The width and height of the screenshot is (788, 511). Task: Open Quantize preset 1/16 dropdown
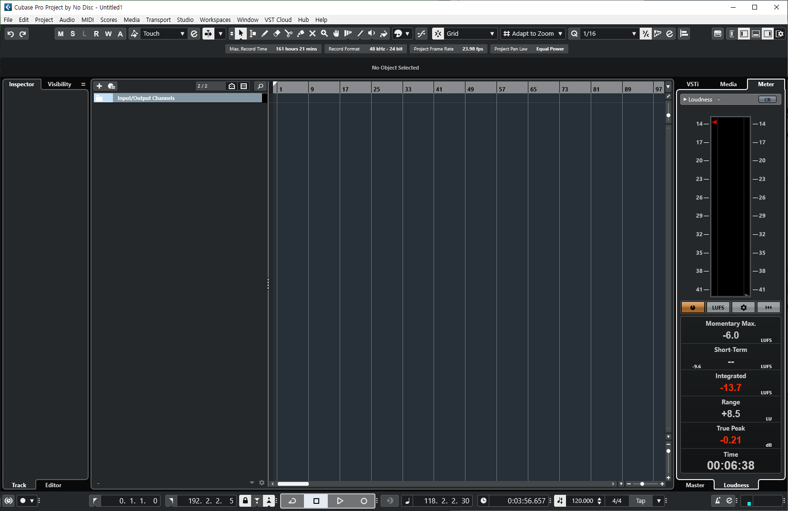pyautogui.click(x=609, y=33)
